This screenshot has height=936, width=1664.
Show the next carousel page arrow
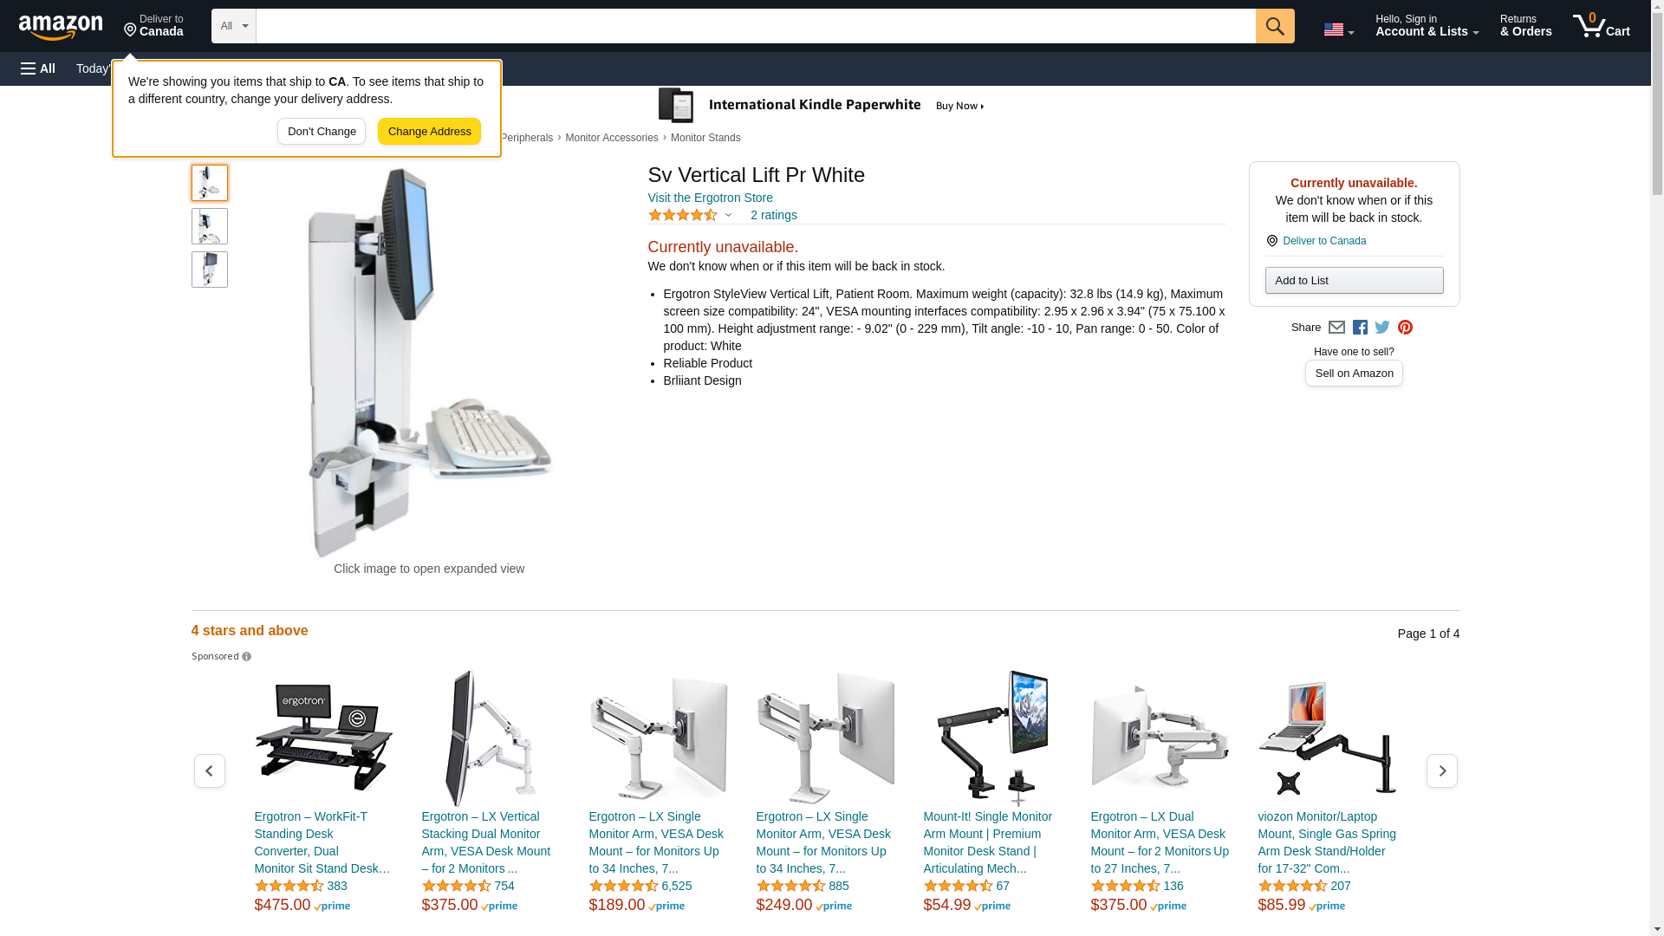click(1441, 770)
